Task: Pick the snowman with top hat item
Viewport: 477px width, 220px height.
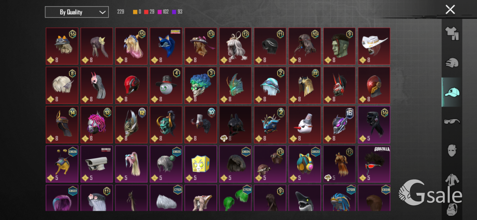Action: point(166,85)
